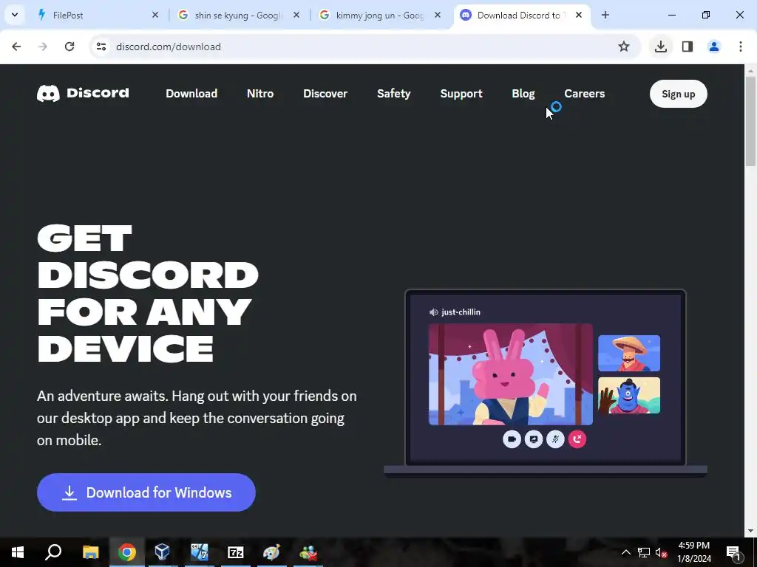This screenshot has width=757, height=567.
Task: Click Download for Windows button
Action: tap(146, 492)
